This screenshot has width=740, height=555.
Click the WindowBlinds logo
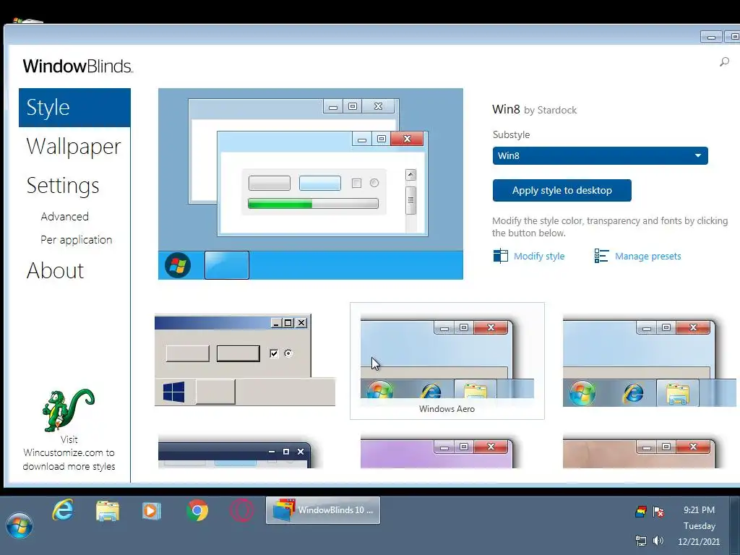point(78,66)
